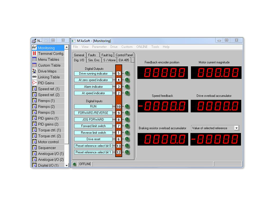
Task: Select the Drive Maps icon
Action: pos(34,71)
